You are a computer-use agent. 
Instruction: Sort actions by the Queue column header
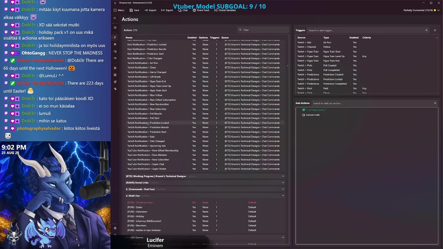[x=225, y=37]
